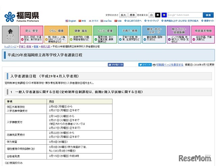The image size is (216, 166).
Task: Click the arrow icon under 県政基本情報
Action: point(194,39)
